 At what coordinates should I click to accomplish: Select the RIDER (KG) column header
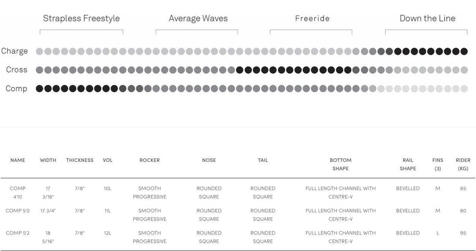point(463,164)
